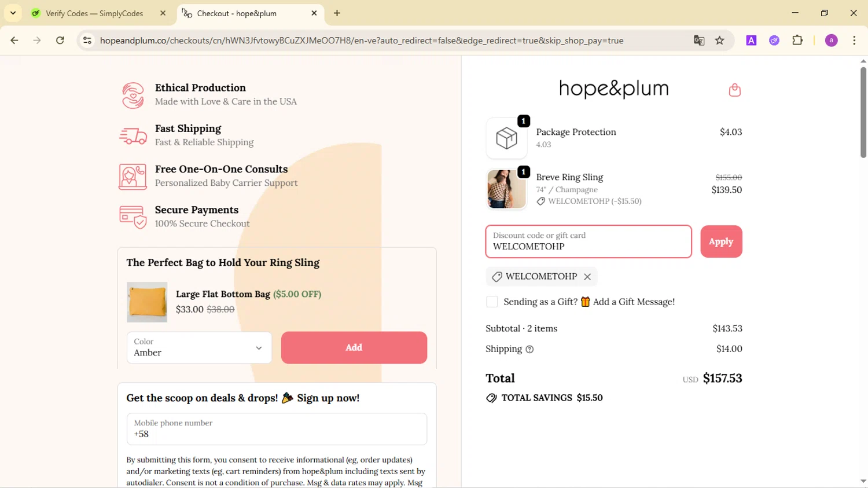Restore down the Chrome window
This screenshot has height=488, width=868.
(x=825, y=13)
